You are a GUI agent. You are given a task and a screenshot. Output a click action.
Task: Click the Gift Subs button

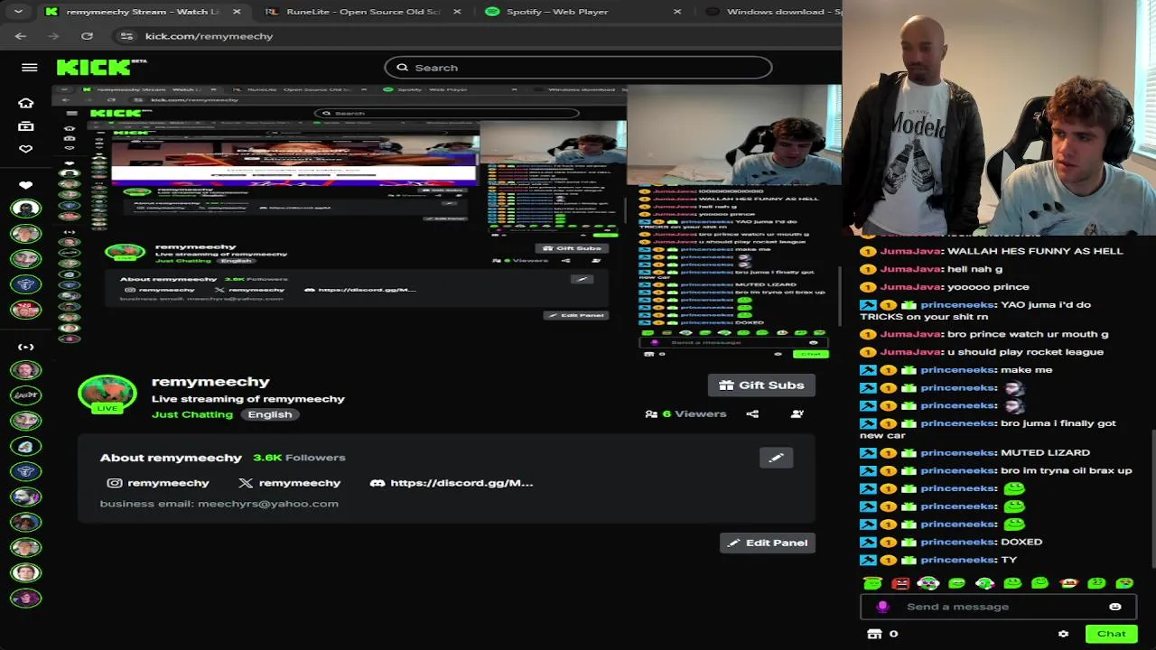point(761,385)
